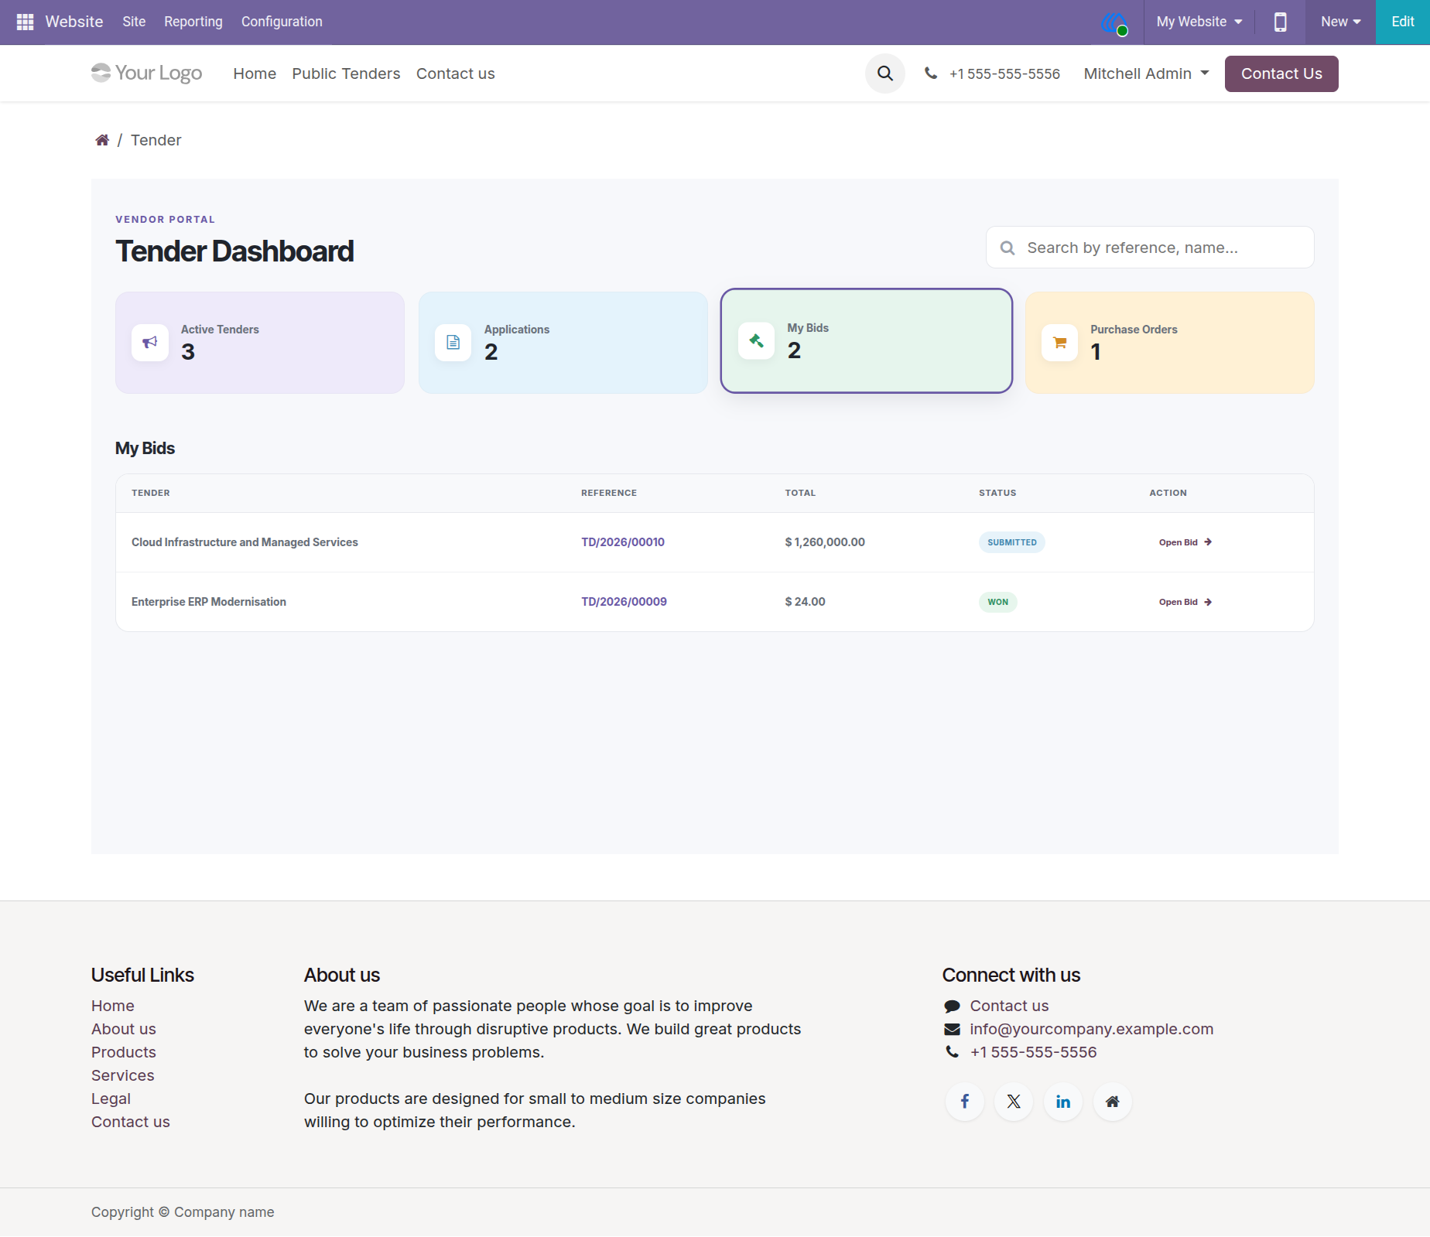The width and height of the screenshot is (1430, 1237).
Task: Open Bid for Enterprise ERP Modernisation
Action: [1185, 602]
